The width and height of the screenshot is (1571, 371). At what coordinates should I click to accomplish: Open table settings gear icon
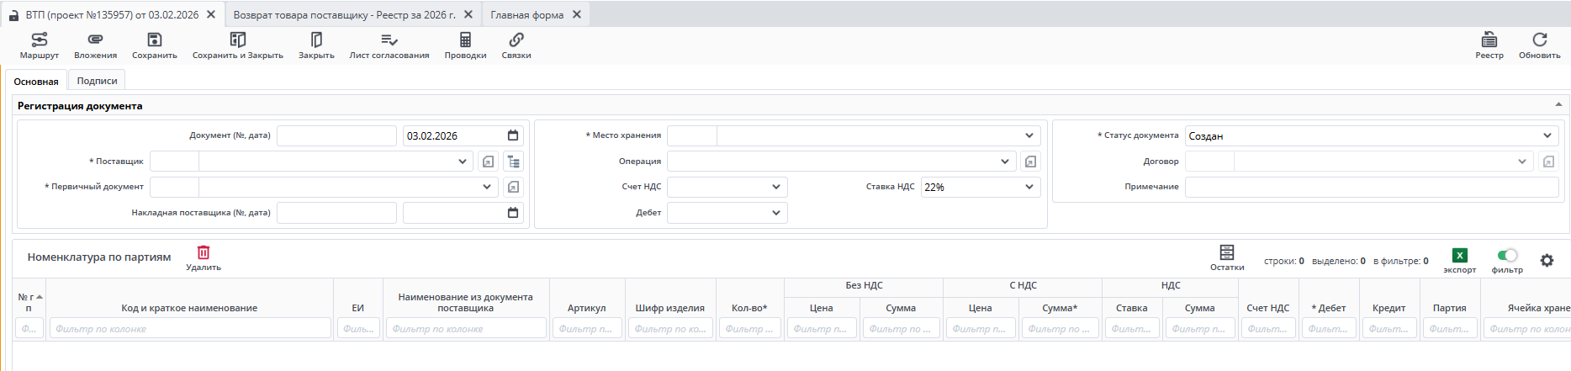(1547, 261)
